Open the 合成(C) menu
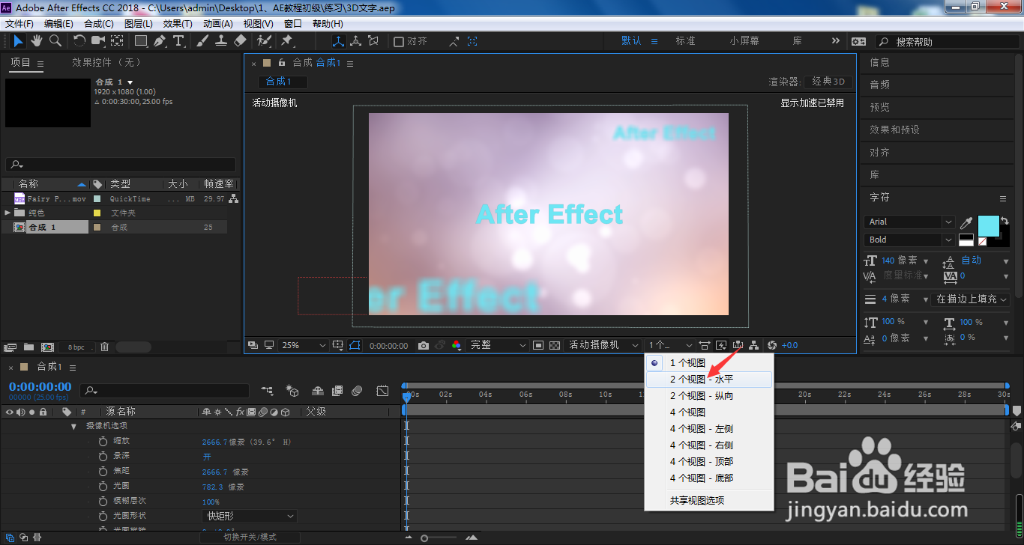Viewport: 1024px width, 545px height. [x=99, y=24]
